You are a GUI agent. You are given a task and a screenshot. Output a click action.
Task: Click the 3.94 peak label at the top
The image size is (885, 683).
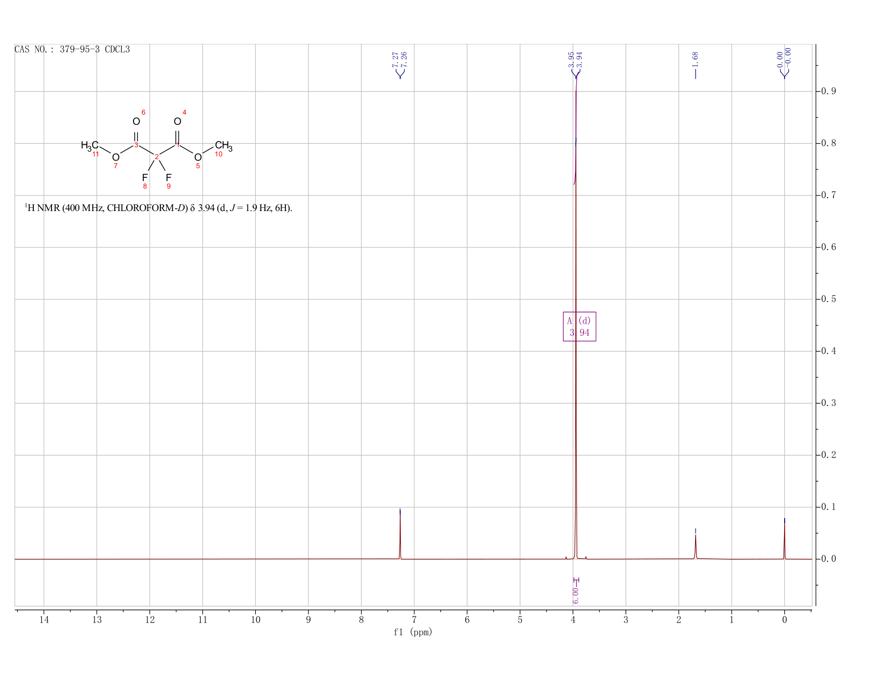pos(580,58)
